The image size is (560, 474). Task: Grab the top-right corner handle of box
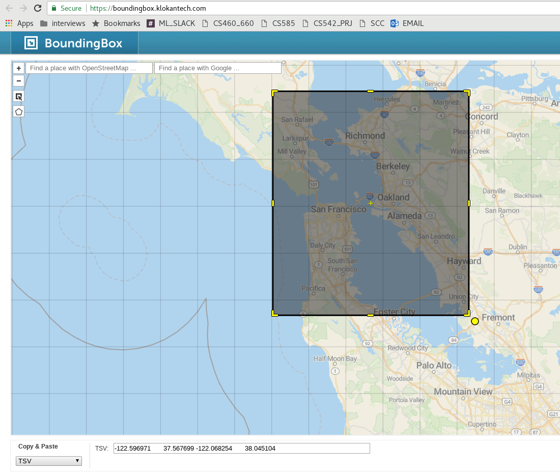pyautogui.click(x=467, y=93)
